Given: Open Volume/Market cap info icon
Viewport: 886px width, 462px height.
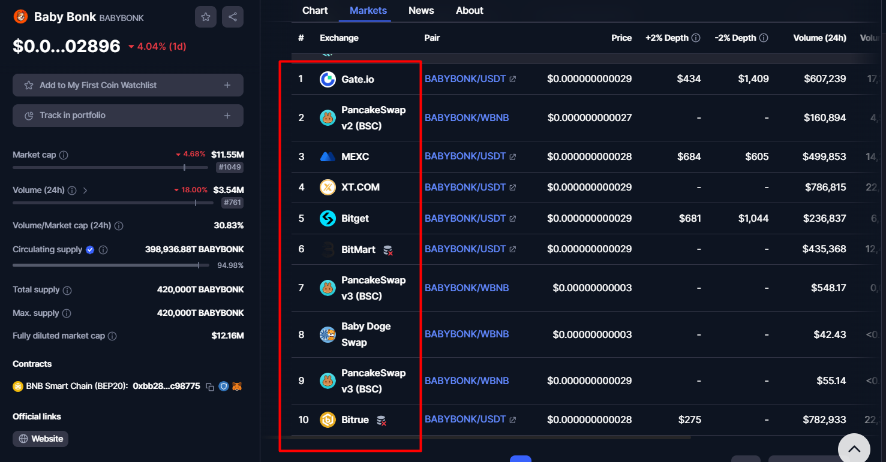Looking at the screenshot, I should point(119,226).
